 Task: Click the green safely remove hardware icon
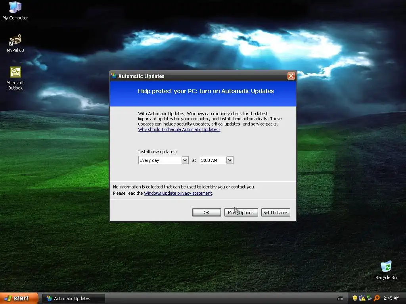pyautogui.click(x=369, y=298)
